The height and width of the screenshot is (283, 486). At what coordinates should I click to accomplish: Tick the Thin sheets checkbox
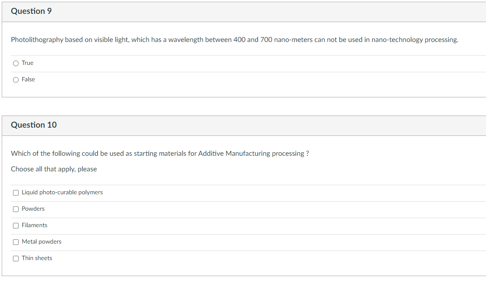pyautogui.click(x=16, y=258)
